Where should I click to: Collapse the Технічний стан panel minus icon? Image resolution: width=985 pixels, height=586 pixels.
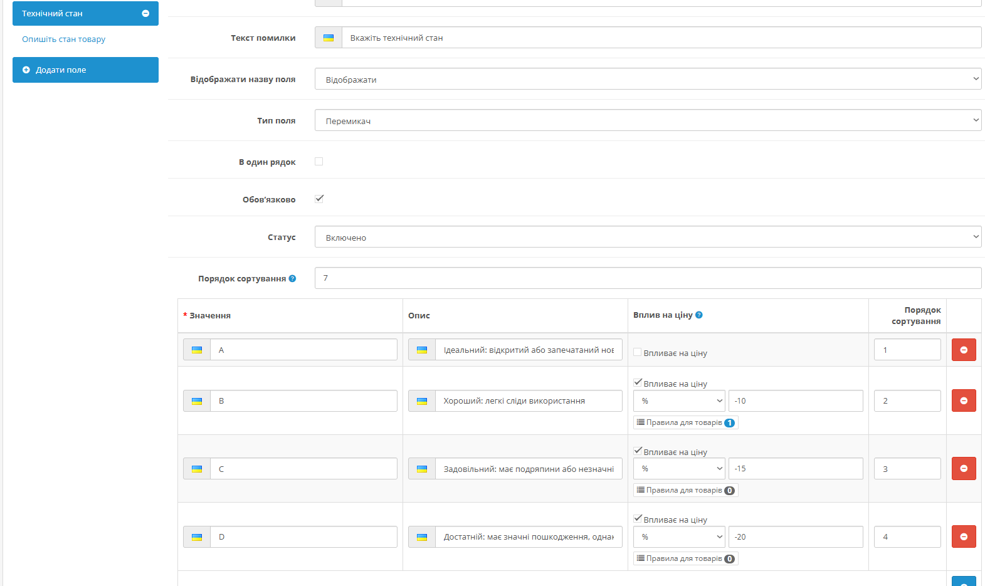click(145, 13)
